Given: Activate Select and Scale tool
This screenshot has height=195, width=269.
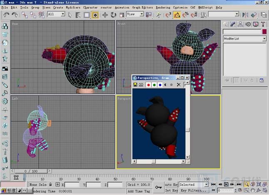Looking at the screenshot, I should 122,15.
